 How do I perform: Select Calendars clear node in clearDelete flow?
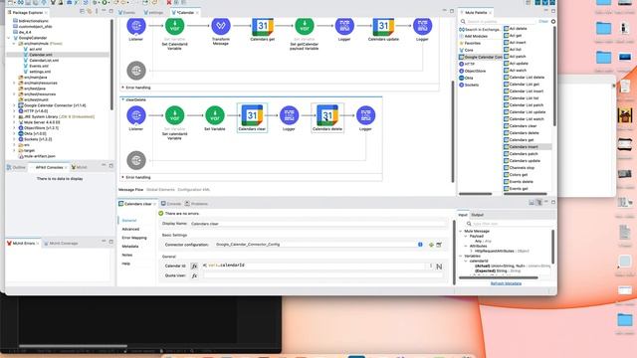pos(252,115)
